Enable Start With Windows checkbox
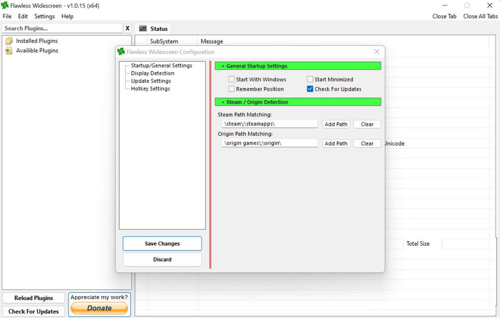Viewport: 500px width, 318px height. (232, 79)
